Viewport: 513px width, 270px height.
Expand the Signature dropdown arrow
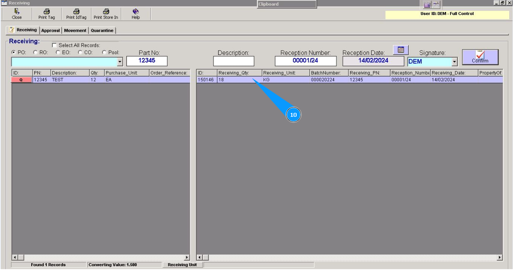[x=454, y=62]
